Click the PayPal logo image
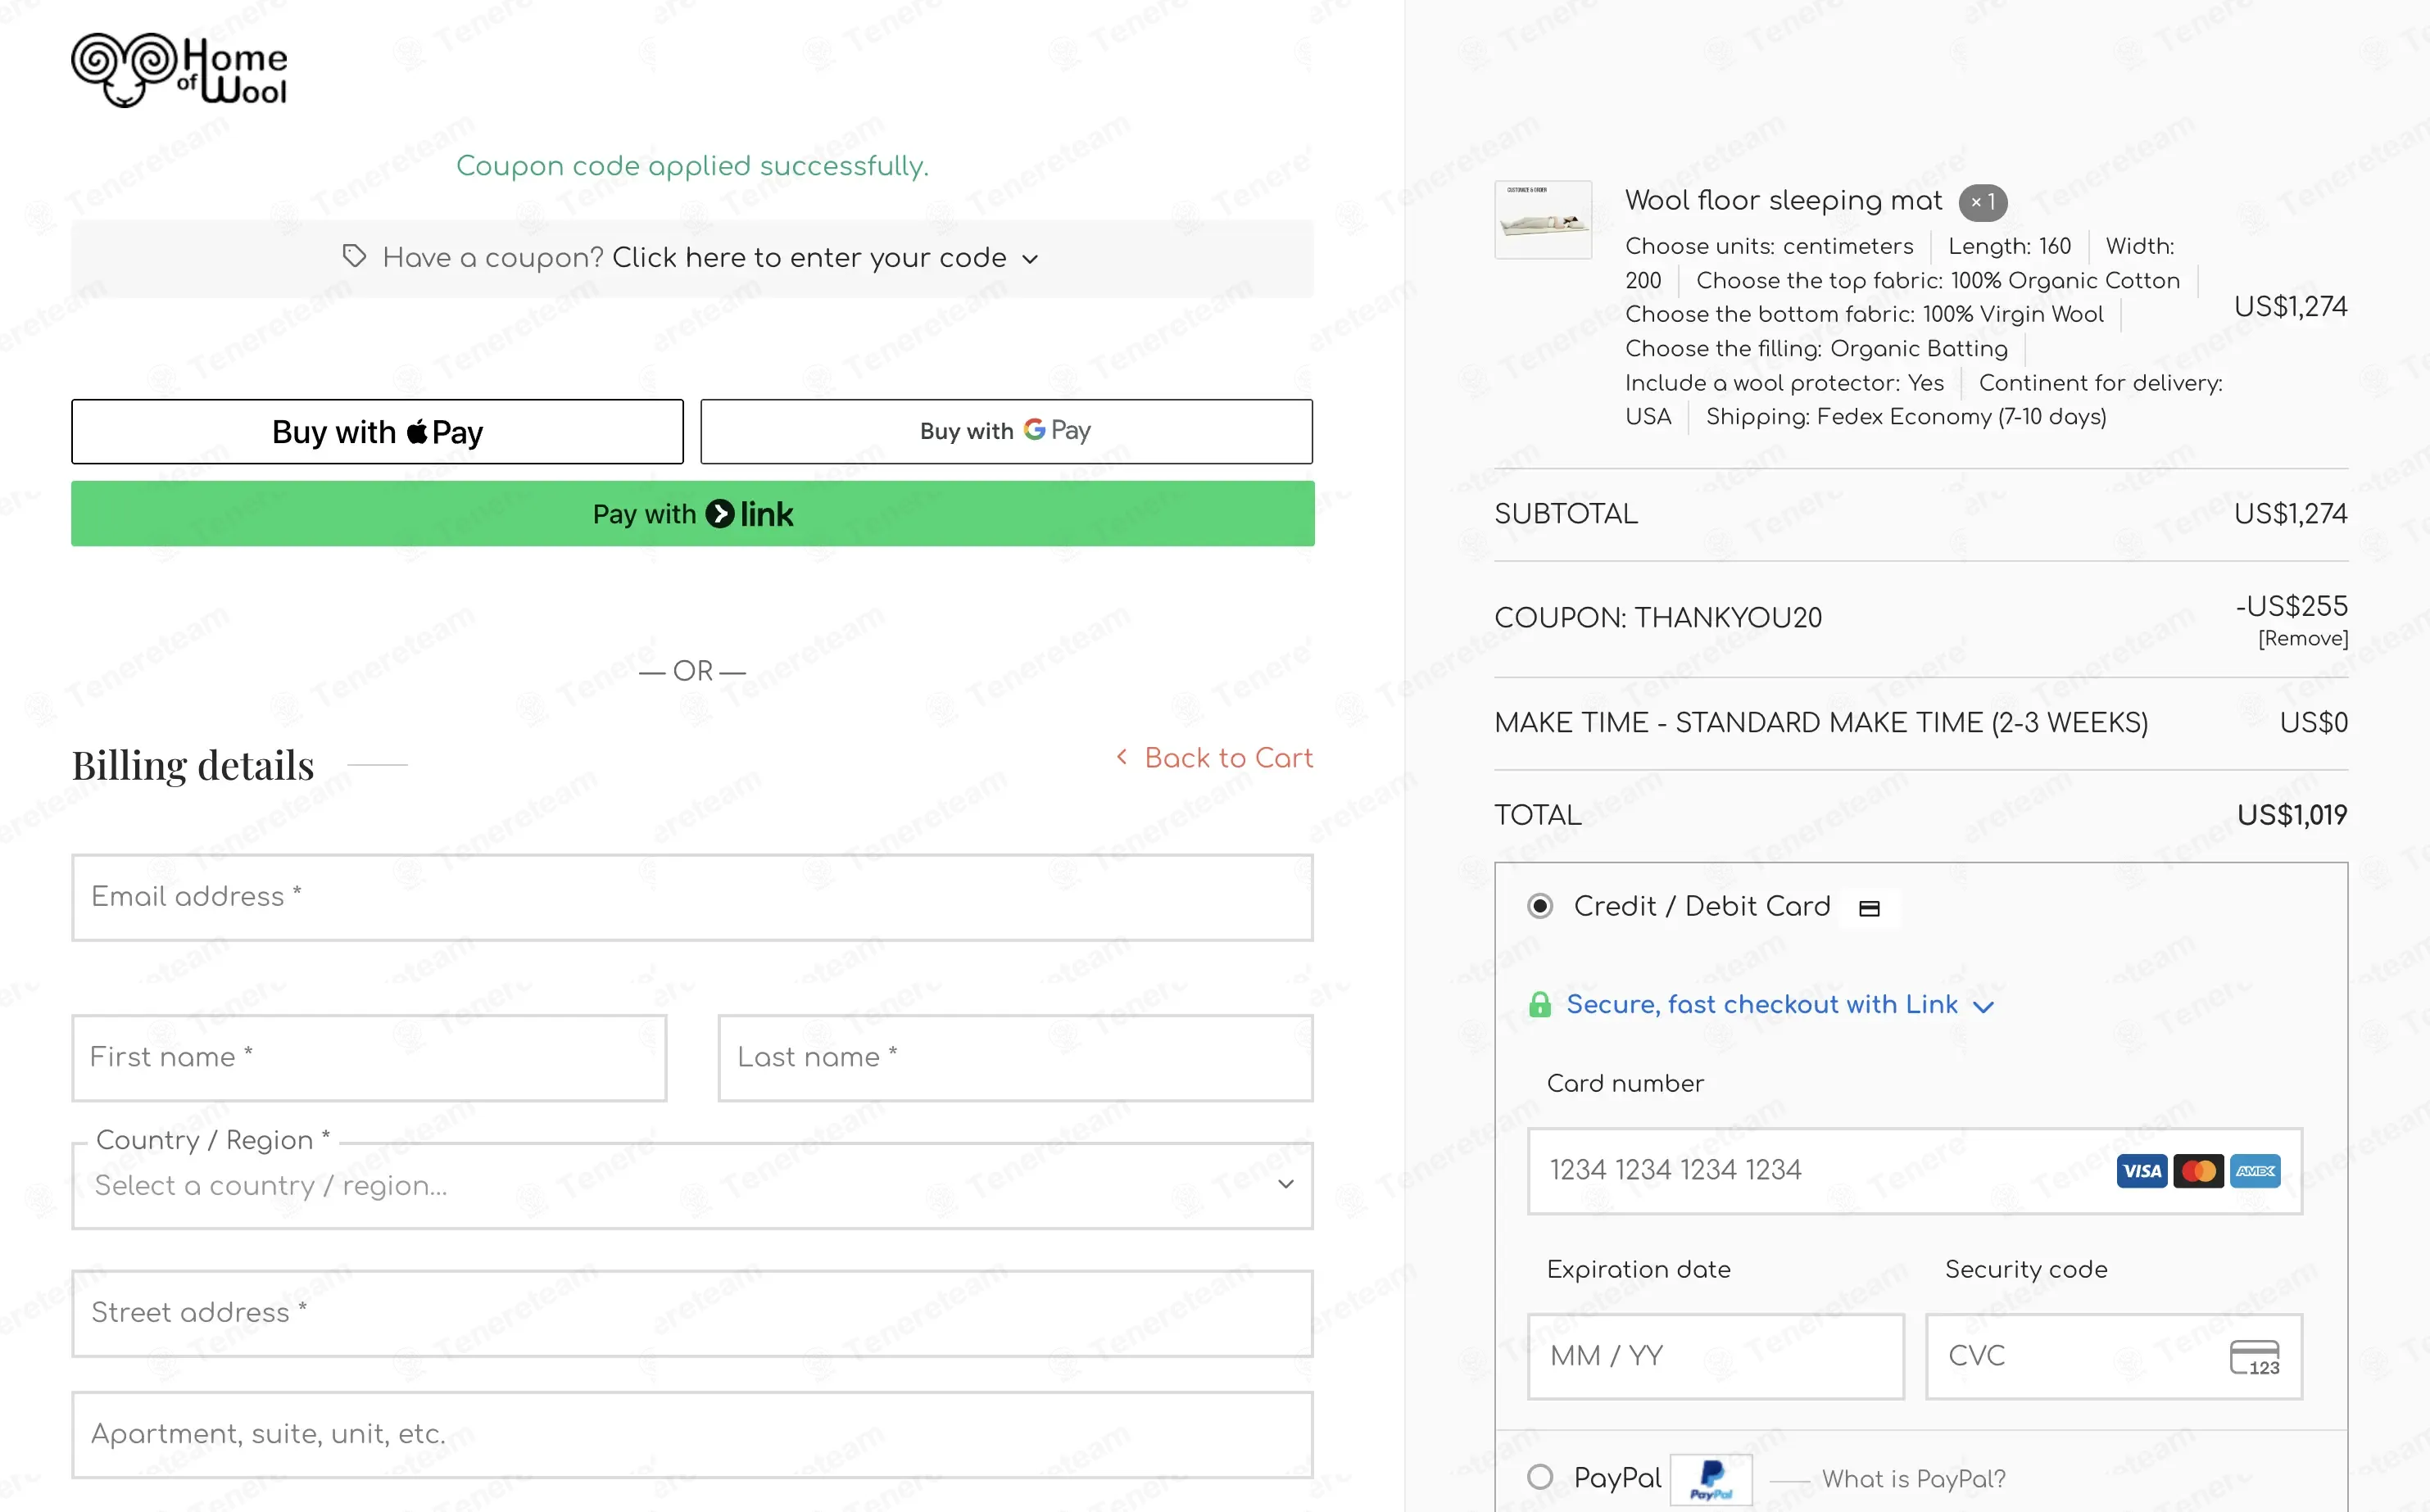The height and width of the screenshot is (1512, 2430). click(1711, 1478)
